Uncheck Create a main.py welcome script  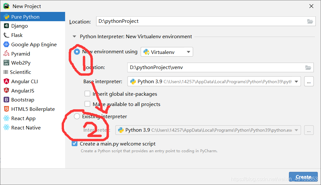pos(74,144)
